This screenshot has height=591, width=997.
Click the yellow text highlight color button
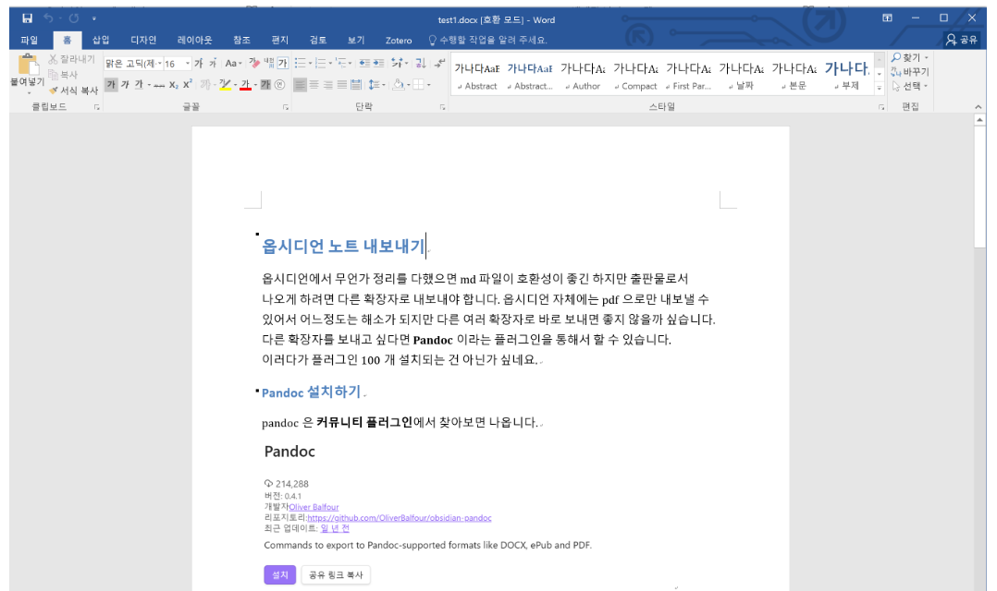(225, 84)
